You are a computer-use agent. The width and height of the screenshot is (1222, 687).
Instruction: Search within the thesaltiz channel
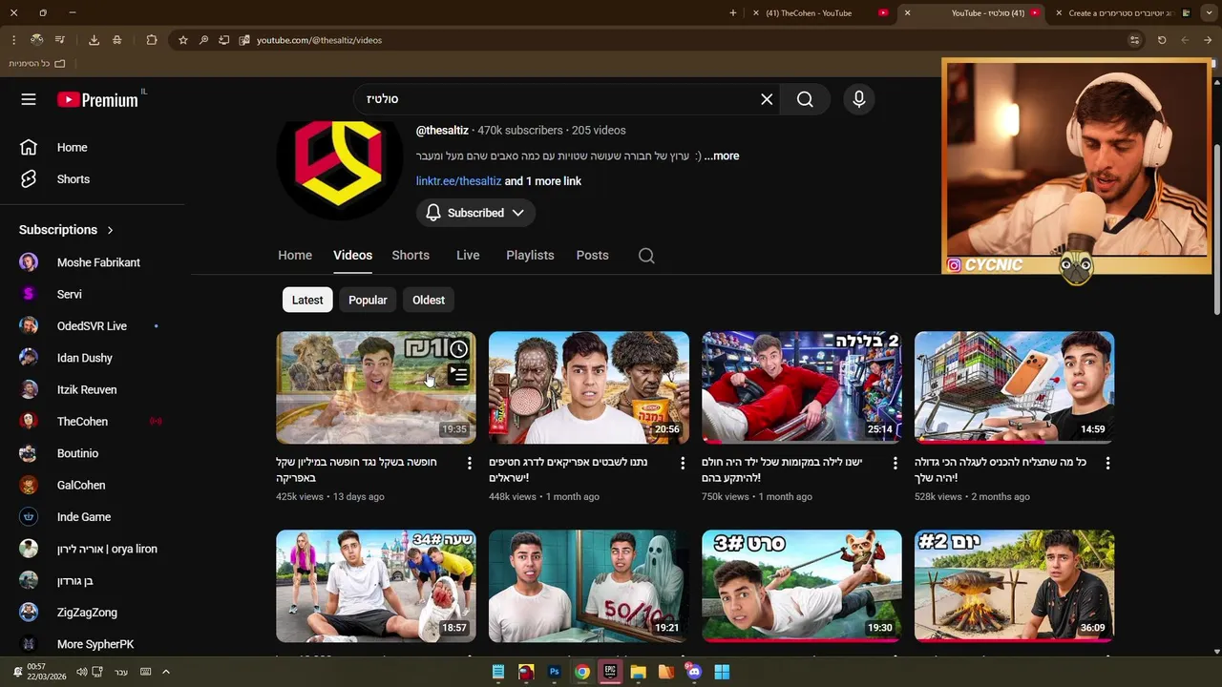point(646,256)
